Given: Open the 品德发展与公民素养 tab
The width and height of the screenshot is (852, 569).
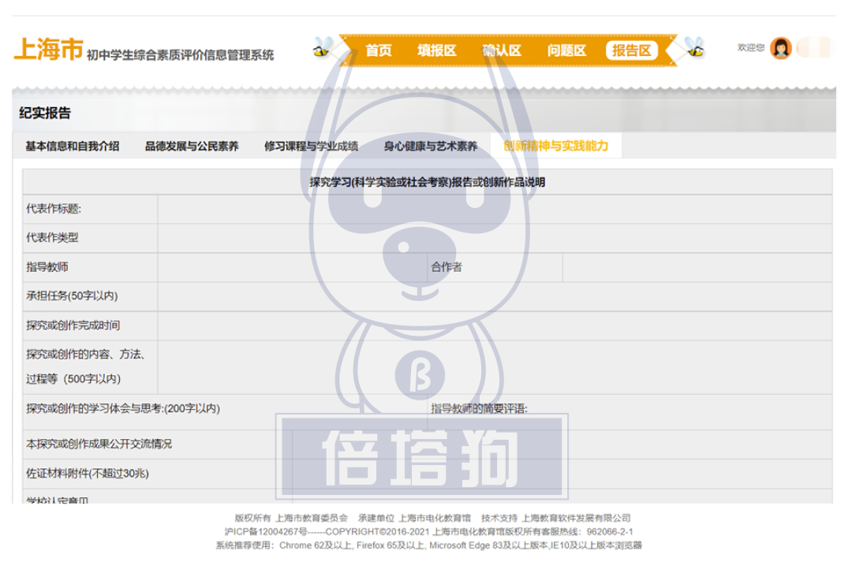Looking at the screenshot, I should pyautogui.click(x=192, y=146).
